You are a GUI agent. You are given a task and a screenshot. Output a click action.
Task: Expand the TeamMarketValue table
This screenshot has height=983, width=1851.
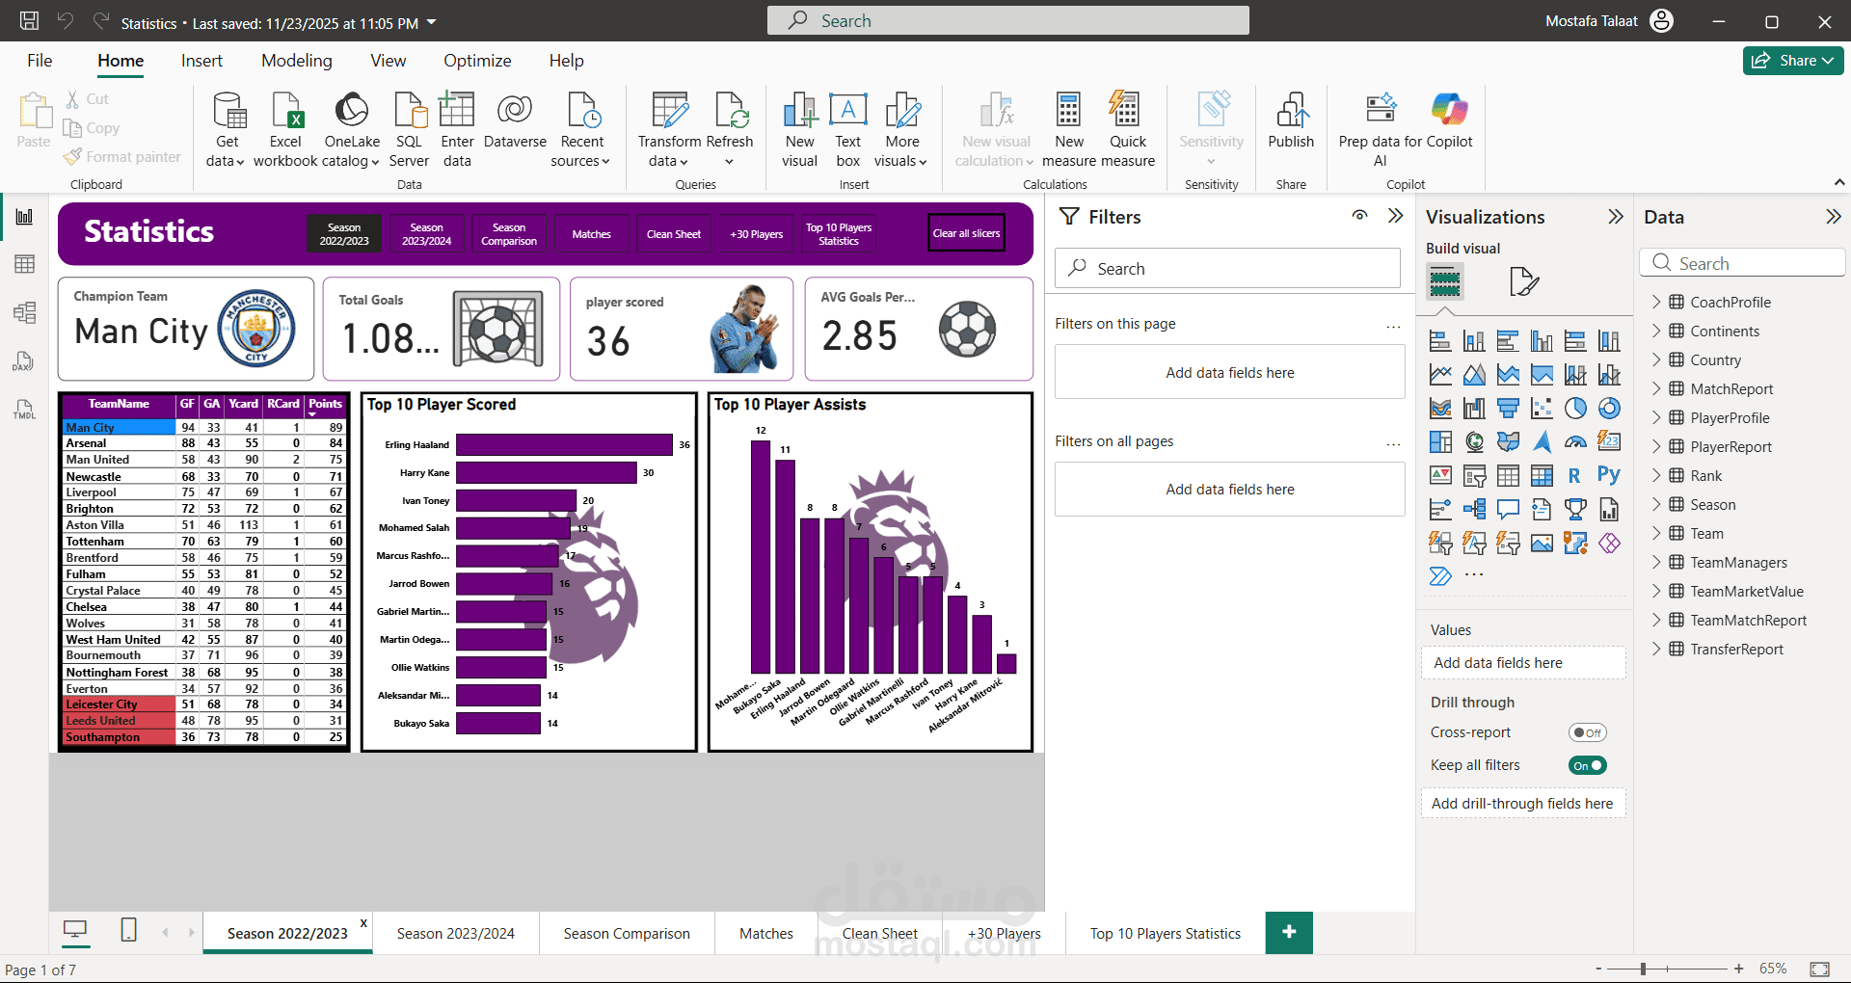point(1656,591)
